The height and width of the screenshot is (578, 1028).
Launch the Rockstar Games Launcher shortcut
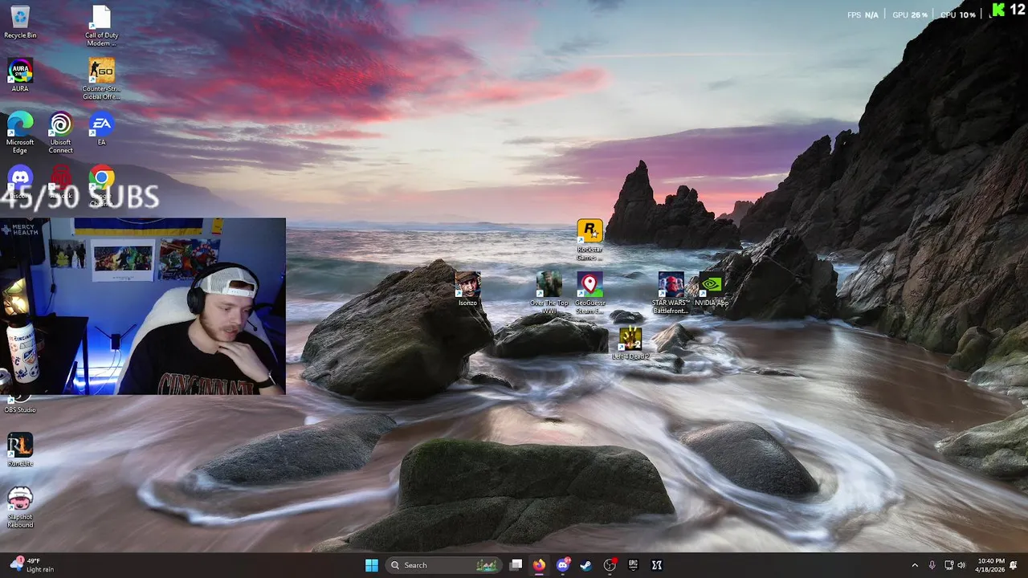pyautogui.click(x=589, y=240)
